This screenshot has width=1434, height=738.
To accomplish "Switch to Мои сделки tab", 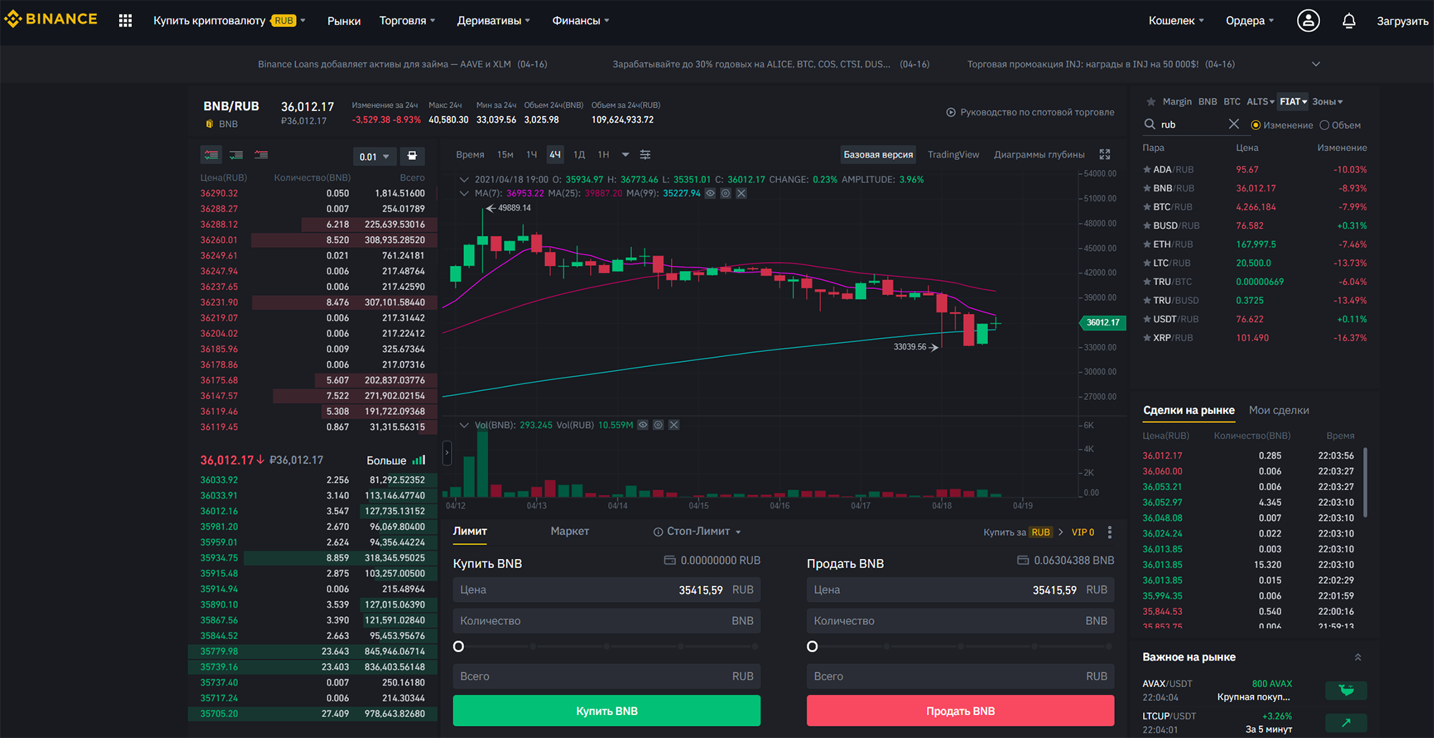I will [1279, 410].
